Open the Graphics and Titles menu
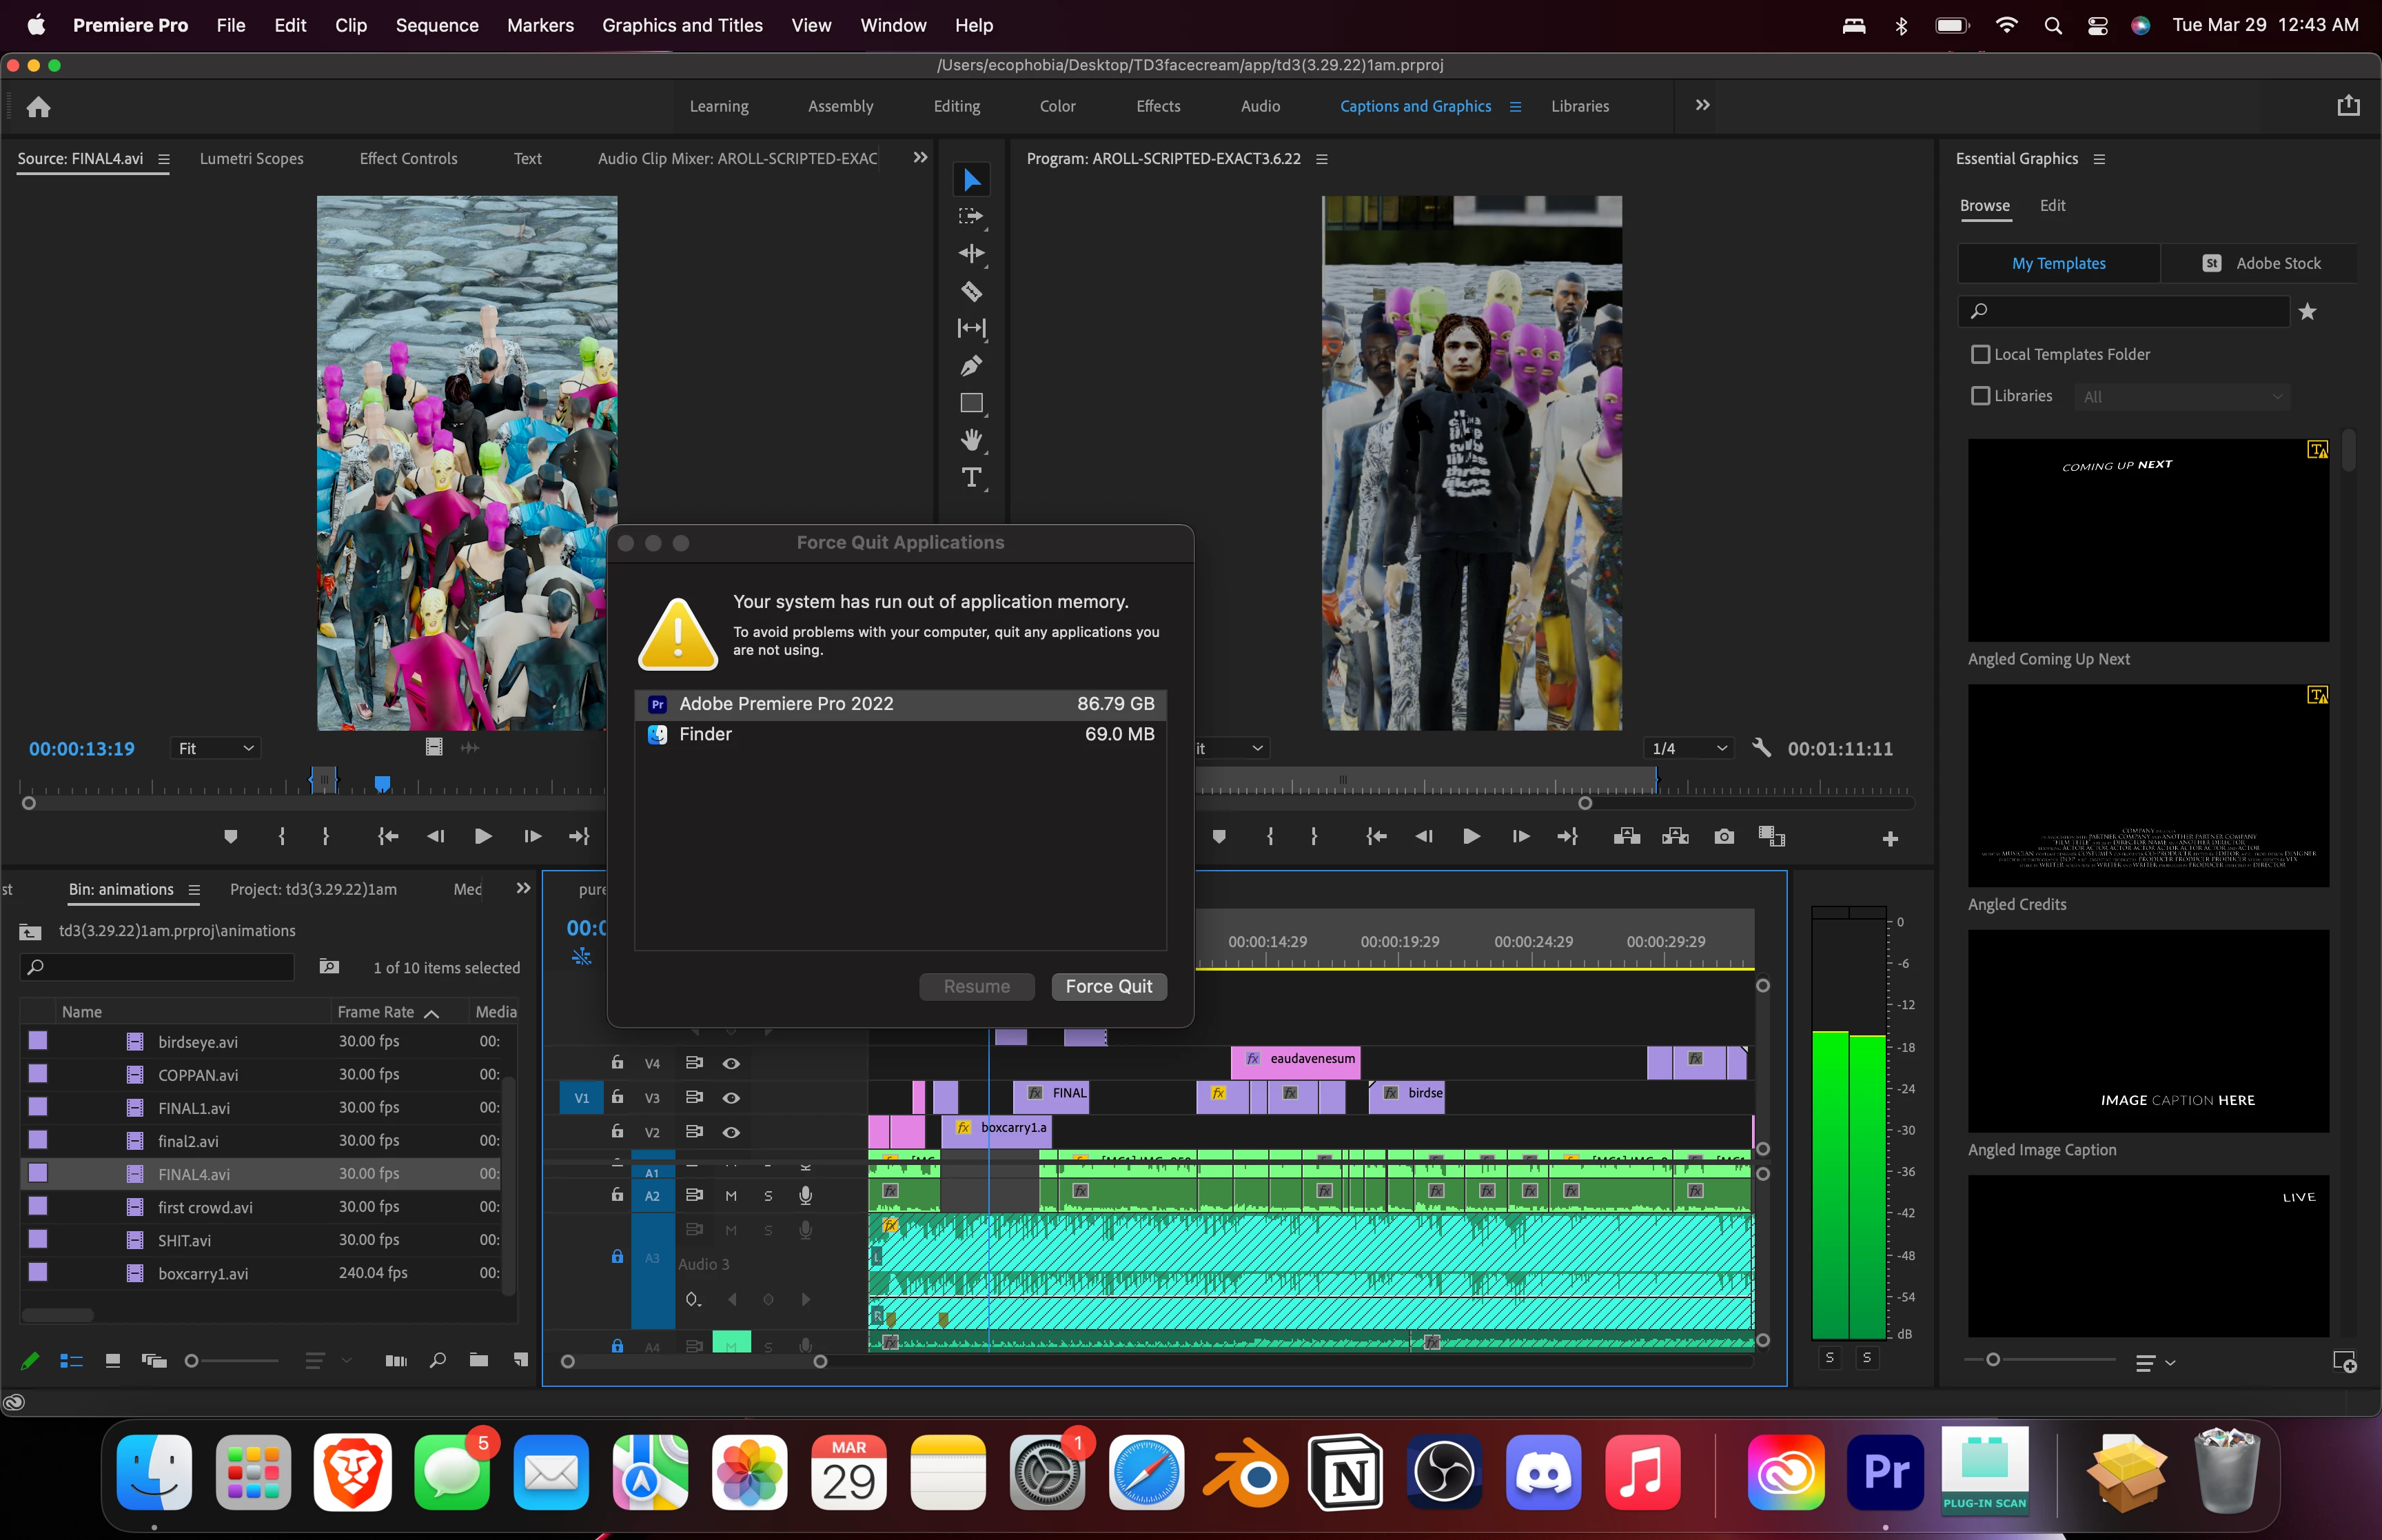Viewport: 2382px width, 1540px height. click(682, 25)
